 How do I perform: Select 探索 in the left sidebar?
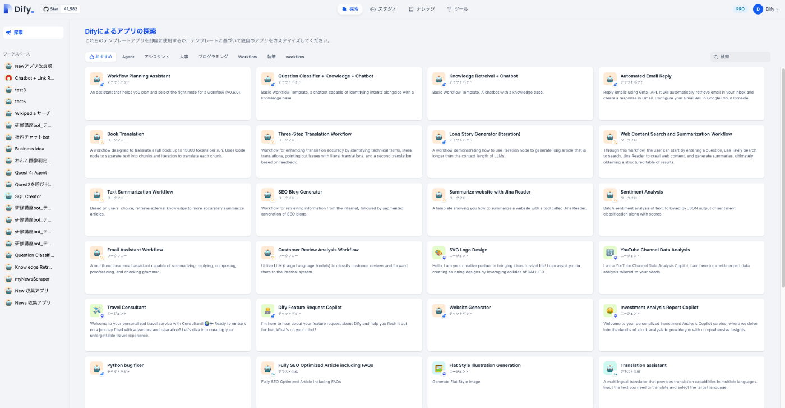click(33, 33)
